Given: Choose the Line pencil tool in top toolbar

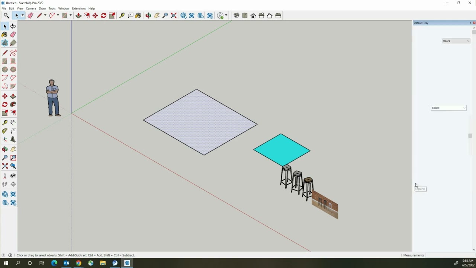Looking at the screenshot, I should click(39, 15).
